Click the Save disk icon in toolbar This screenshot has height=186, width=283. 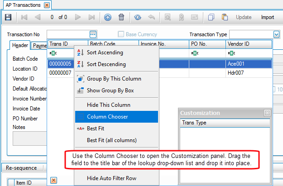(x=8, y=18)
